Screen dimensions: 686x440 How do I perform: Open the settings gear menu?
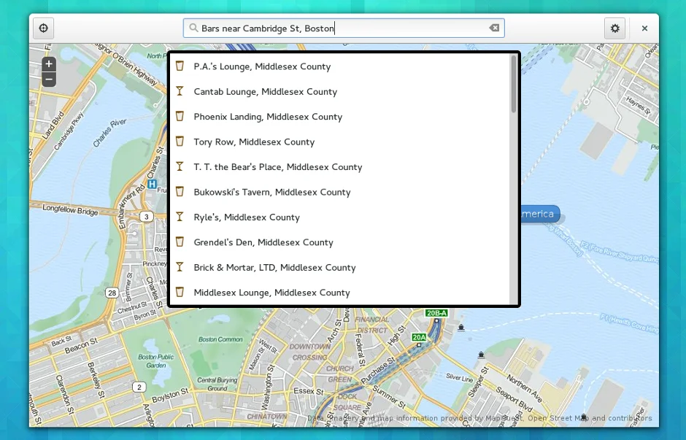[x=614, y=28]
